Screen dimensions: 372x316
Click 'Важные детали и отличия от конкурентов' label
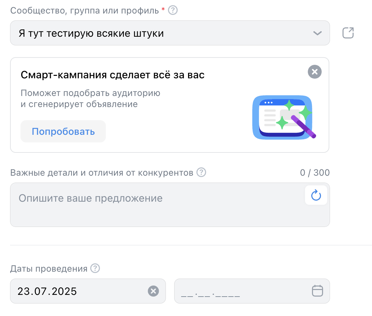coord(102,173)
